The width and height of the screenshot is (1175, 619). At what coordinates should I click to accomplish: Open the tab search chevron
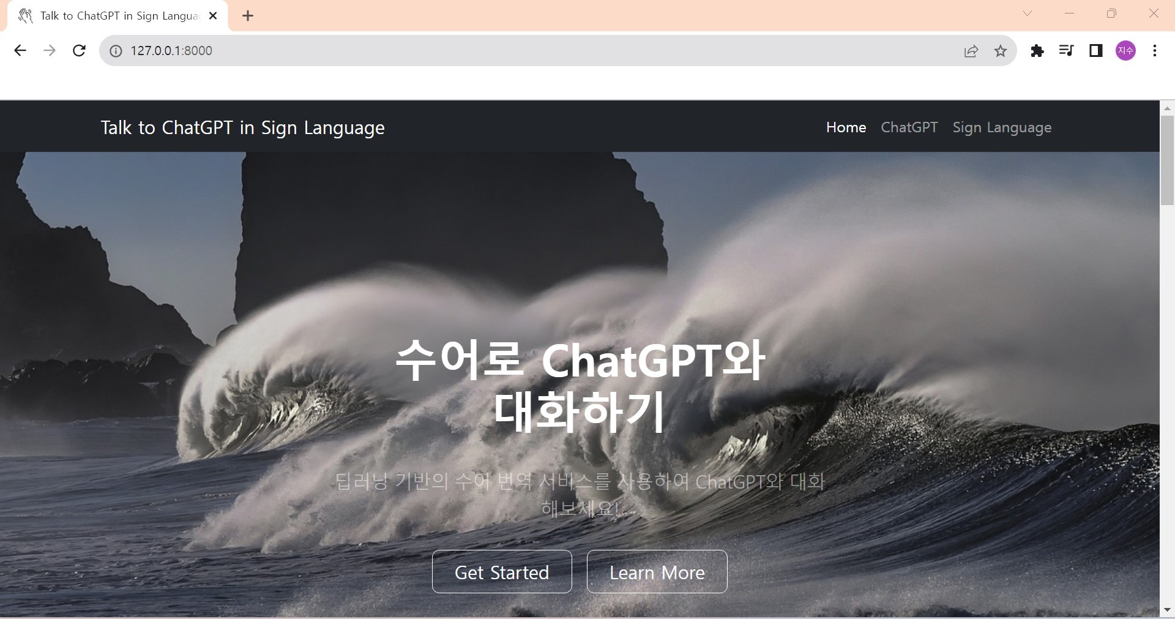click(x=1028, y=13)
